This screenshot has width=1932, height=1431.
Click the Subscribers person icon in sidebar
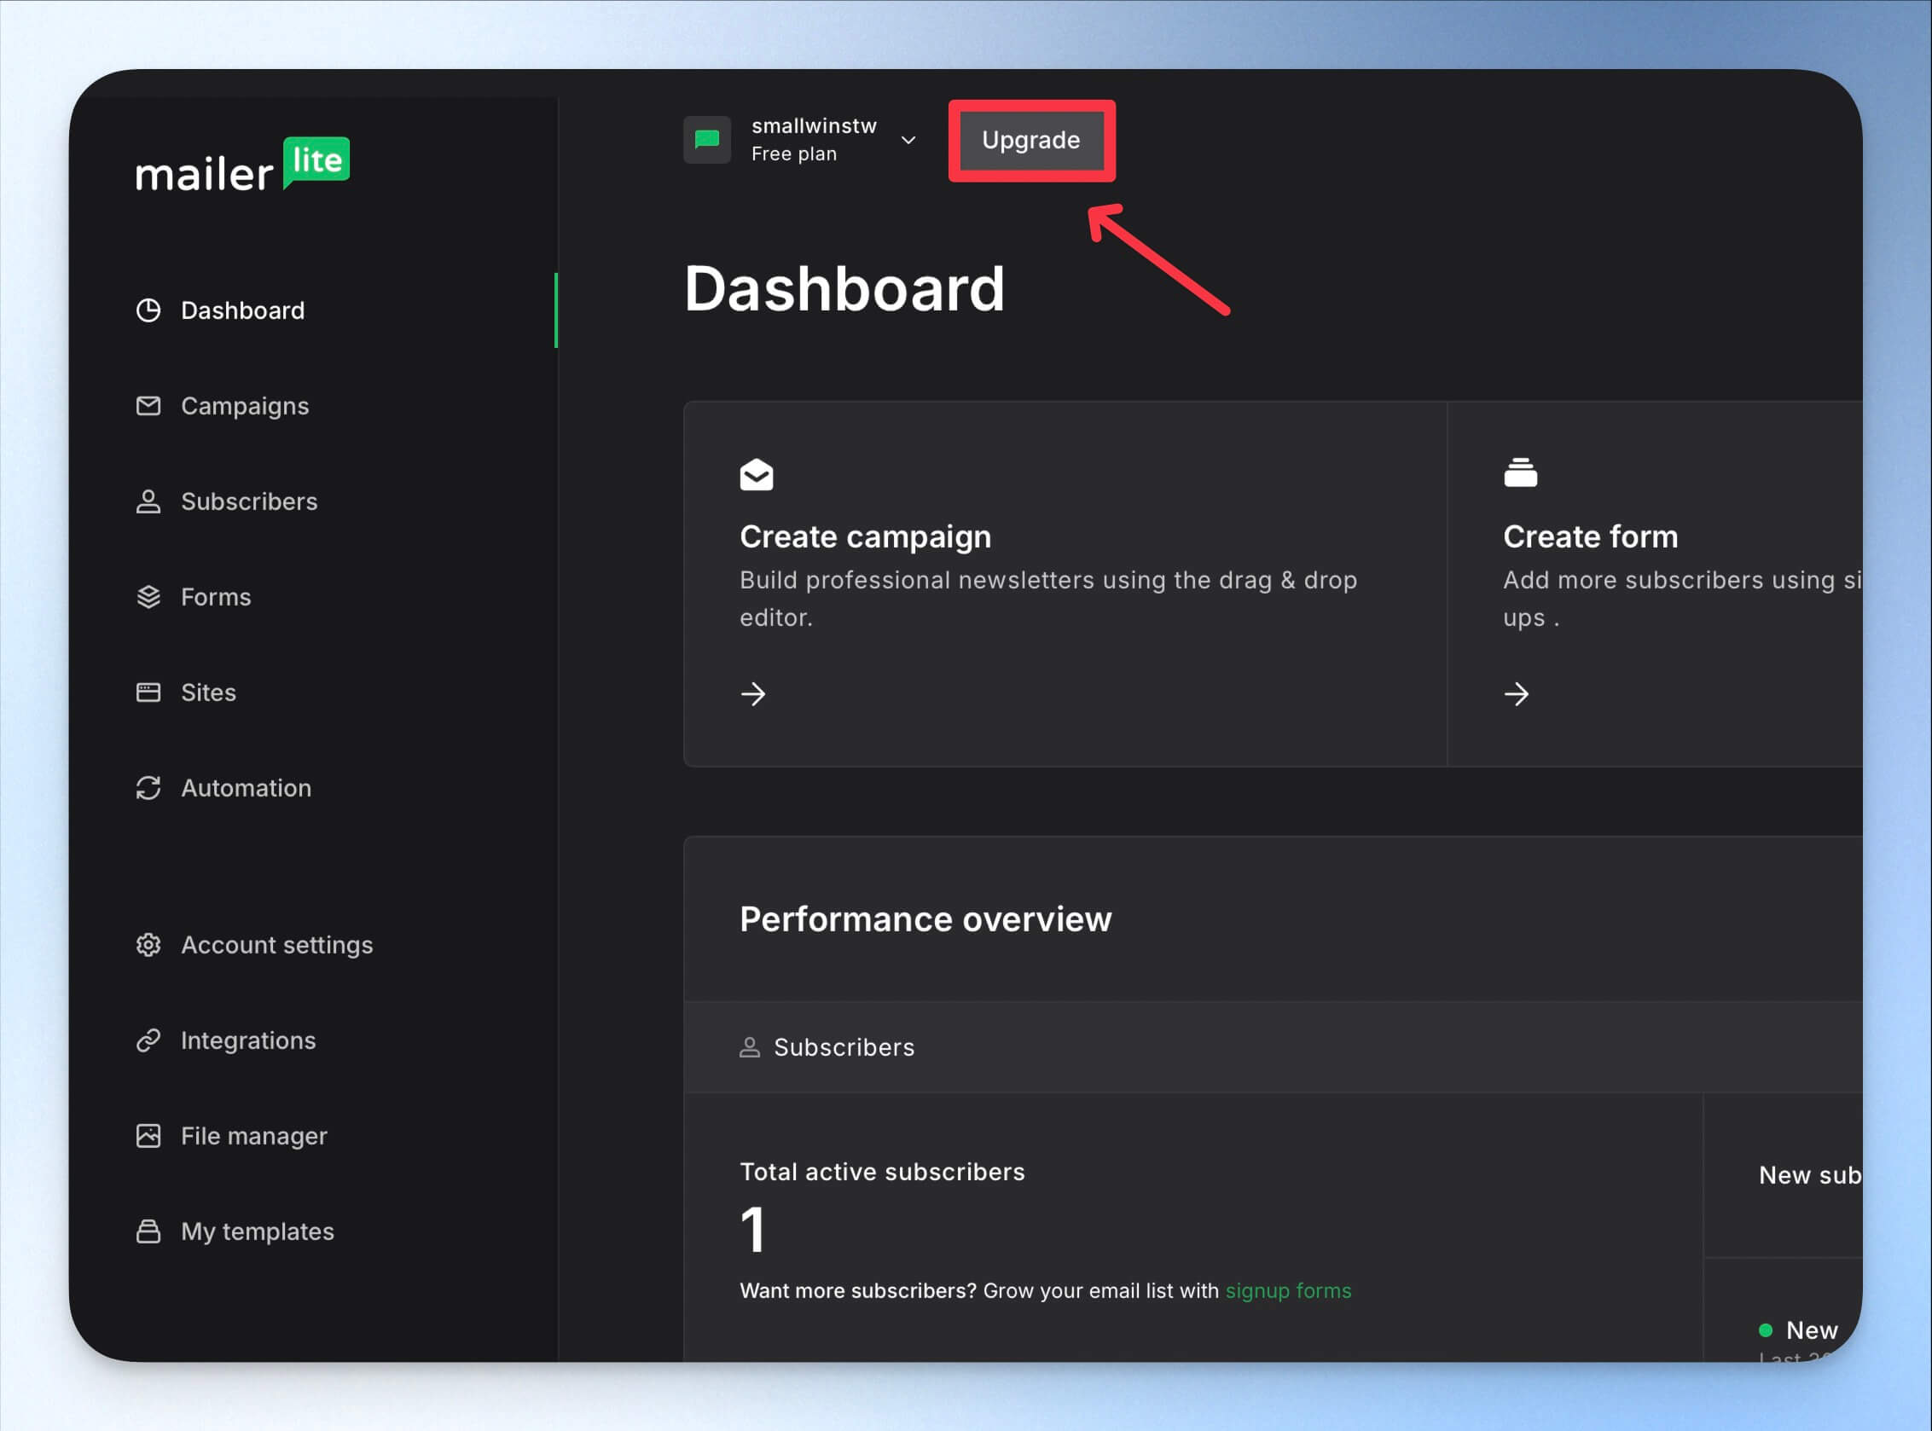(148, 501)
